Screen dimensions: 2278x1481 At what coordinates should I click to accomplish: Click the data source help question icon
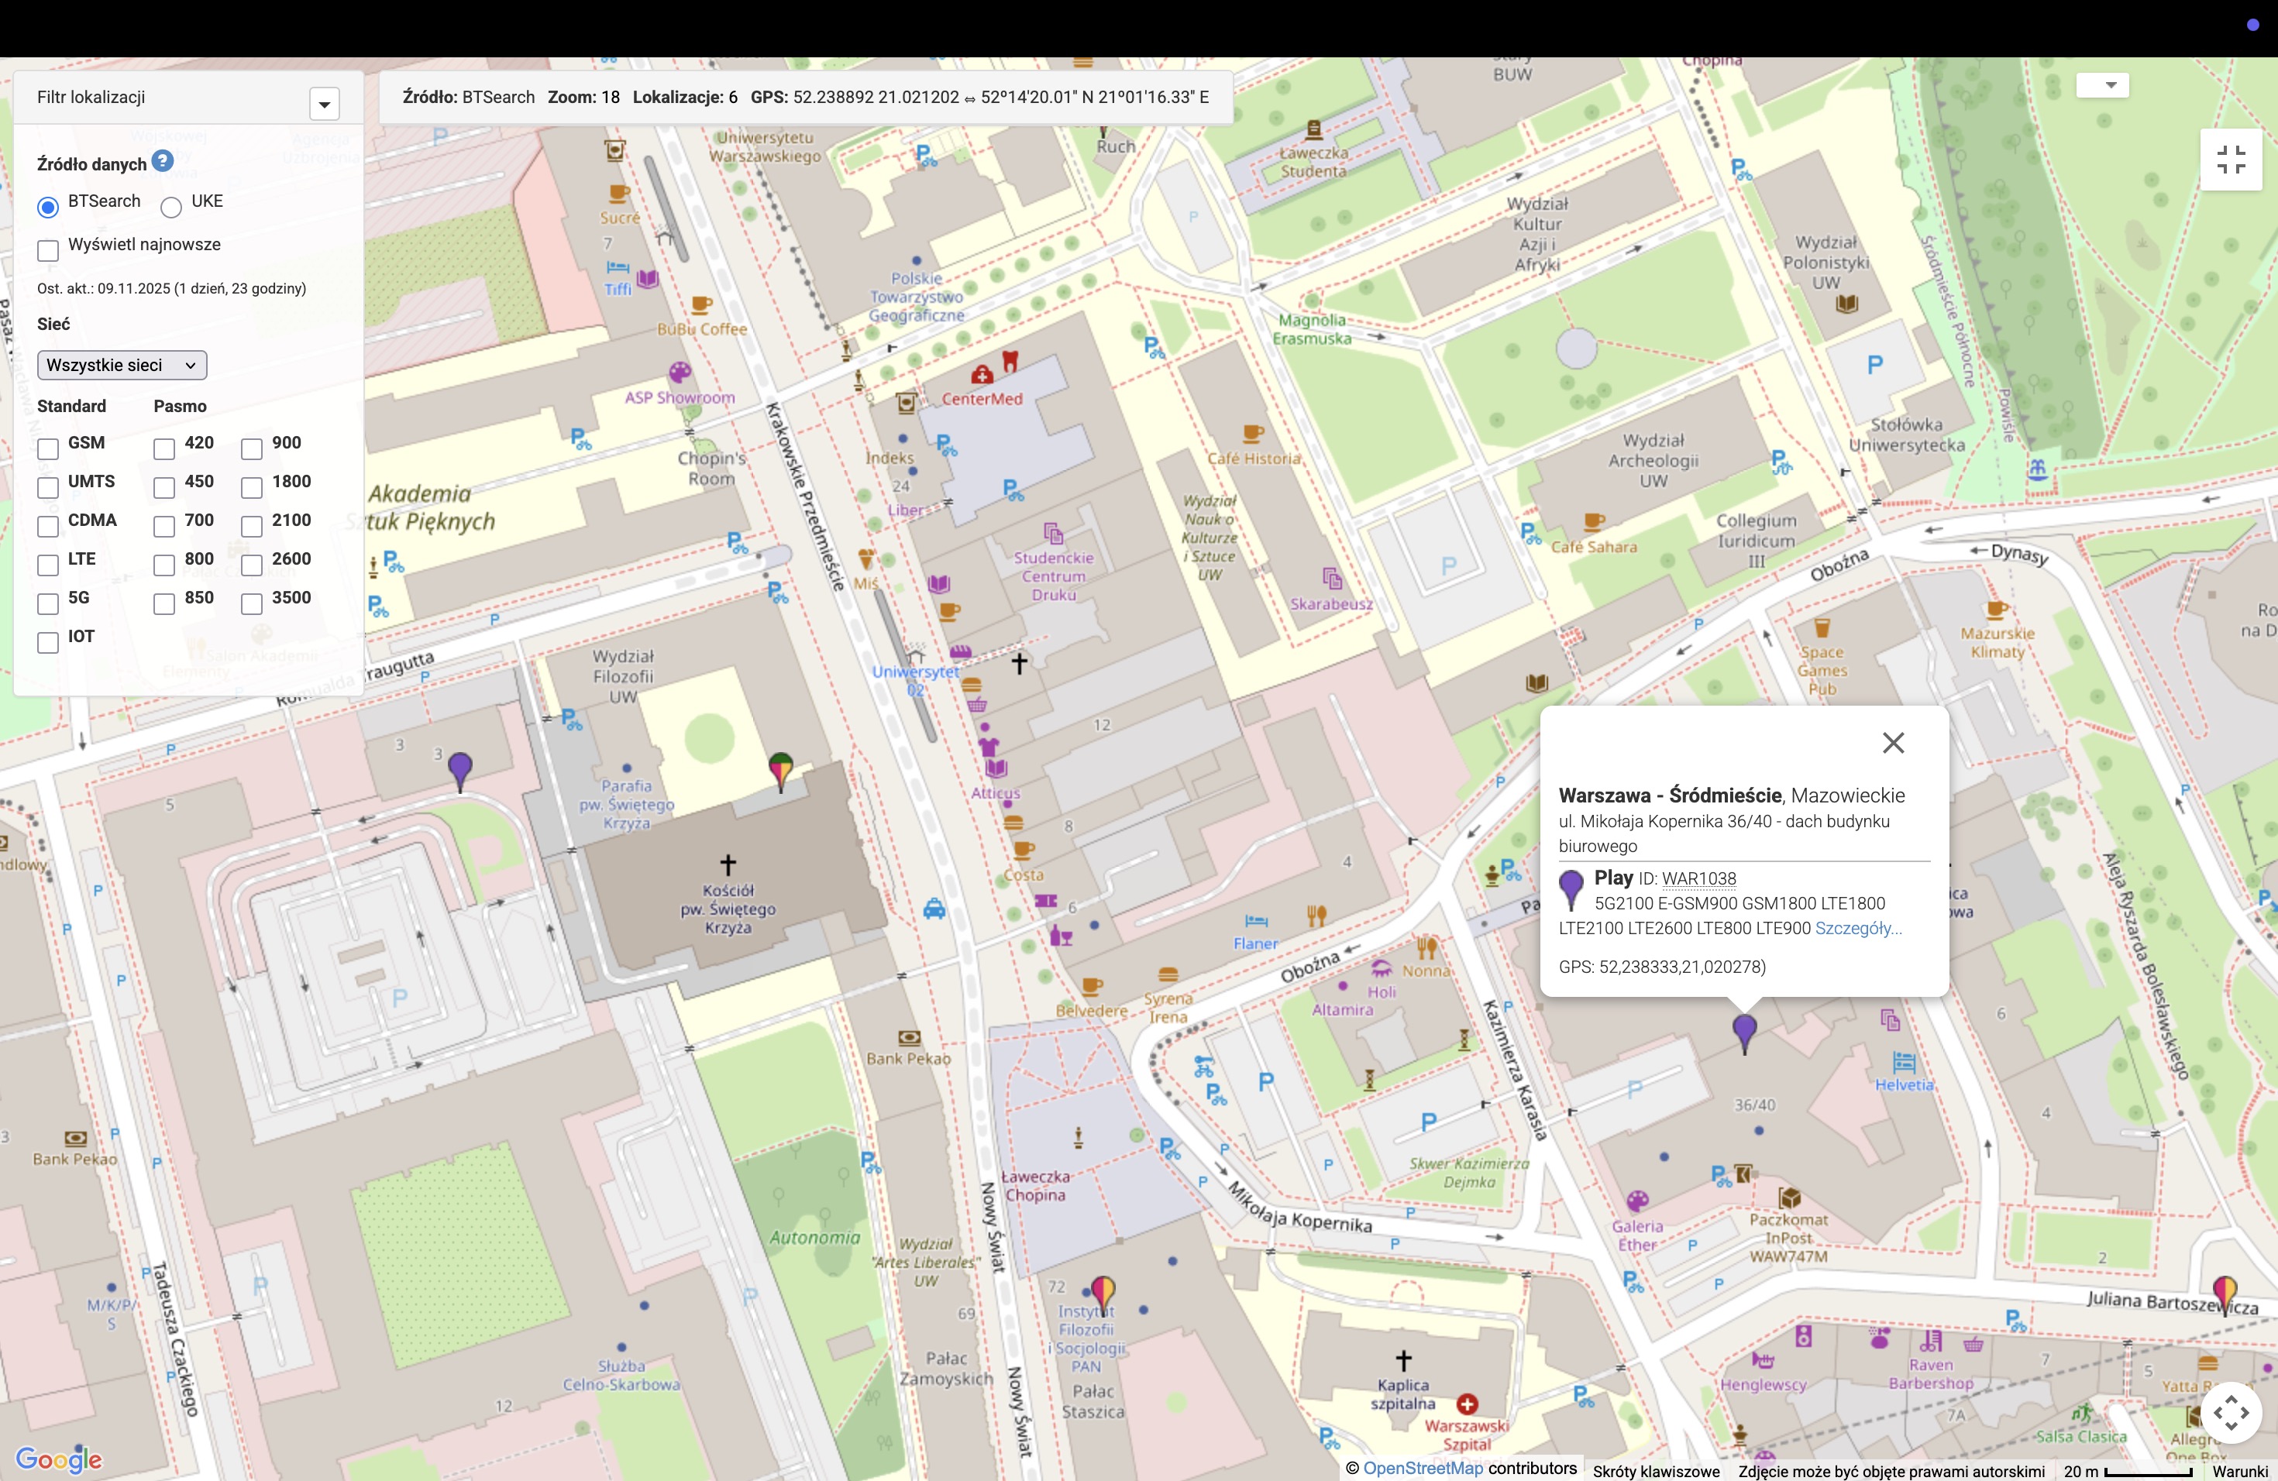[163, 162]
